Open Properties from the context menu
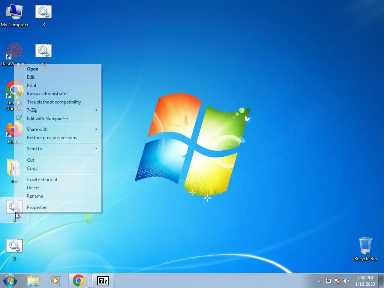 click(x=58, y=207)
